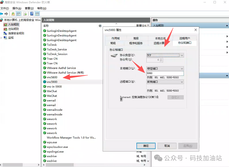Select Workflow Manager Tools 1.0 rule
The width and height of the screenshot is (229, 167).
(x=71, y=137)
